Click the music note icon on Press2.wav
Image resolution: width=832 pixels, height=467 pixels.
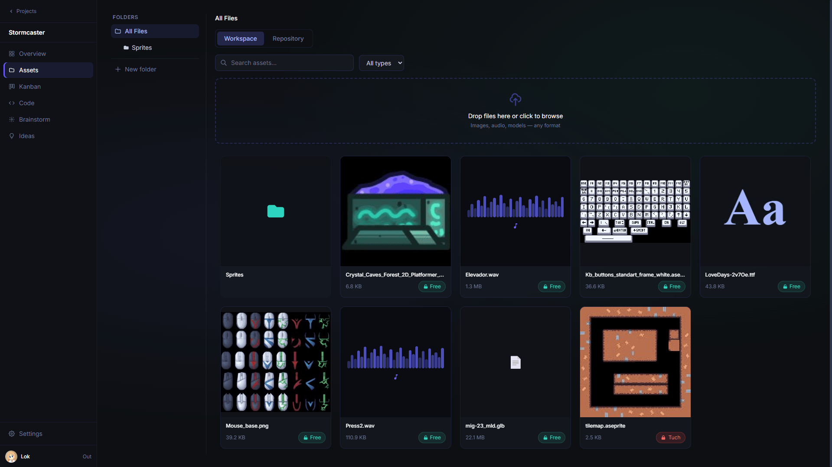(x=395, y=377)
